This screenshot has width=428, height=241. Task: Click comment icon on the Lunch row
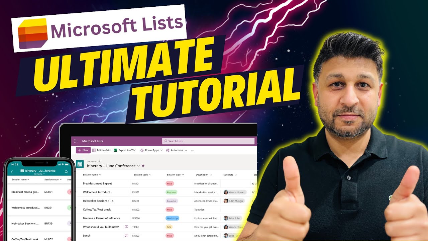coord(126,236)
